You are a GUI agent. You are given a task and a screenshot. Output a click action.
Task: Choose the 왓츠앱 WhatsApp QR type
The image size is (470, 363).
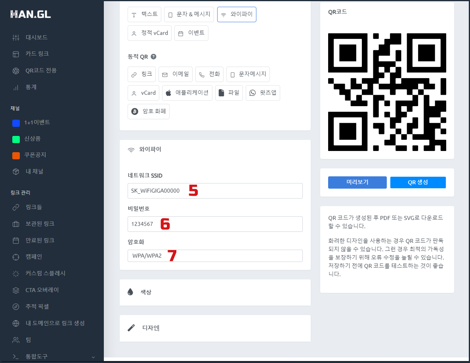pyautogui.click(x=263, y=93)
